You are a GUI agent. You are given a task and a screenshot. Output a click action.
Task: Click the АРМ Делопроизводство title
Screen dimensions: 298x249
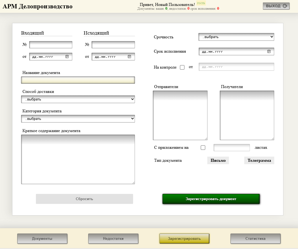(38, 6)
